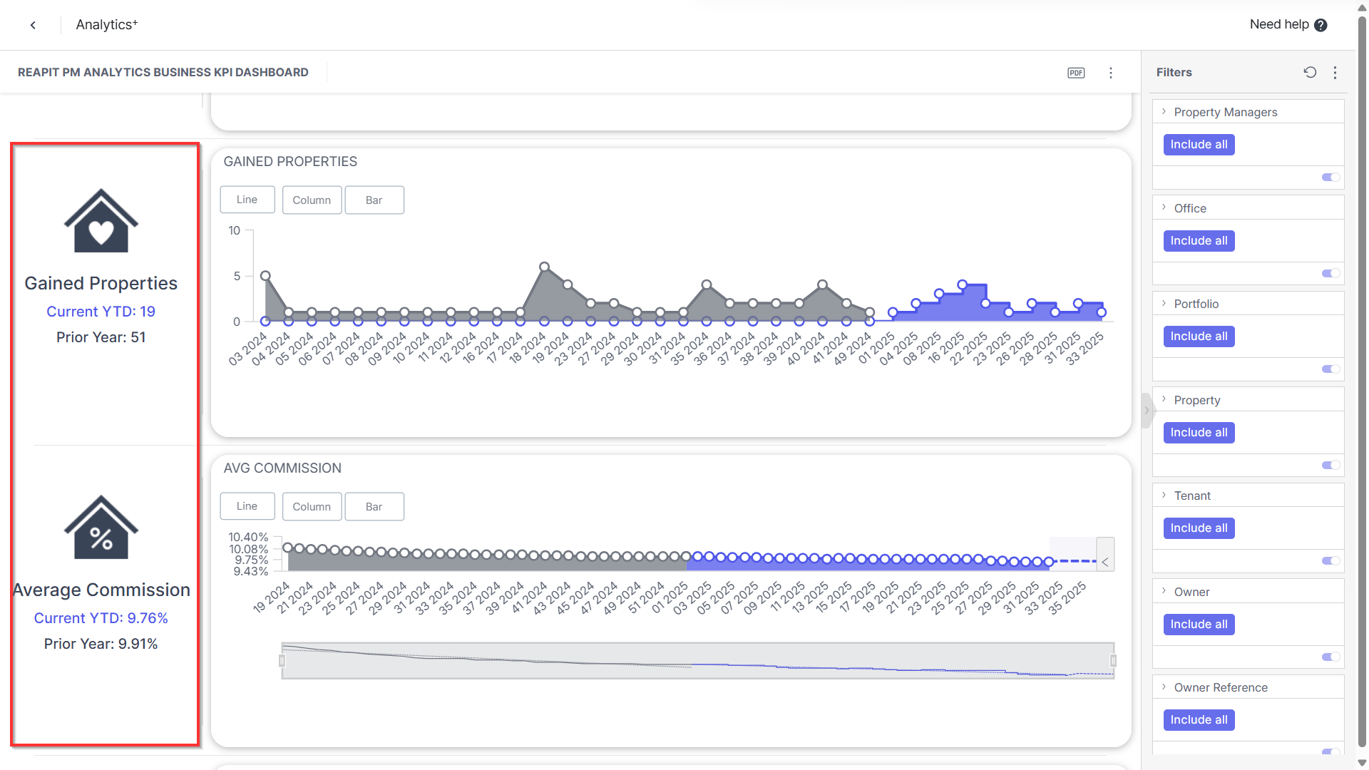This screenshot has height=770, width=1369.
Task: Click Include all under Office filter
Action: coord(1199,241)
